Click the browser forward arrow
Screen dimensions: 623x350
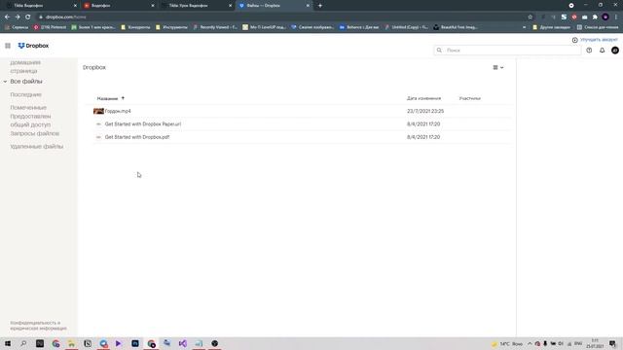[x=18, y=17]
